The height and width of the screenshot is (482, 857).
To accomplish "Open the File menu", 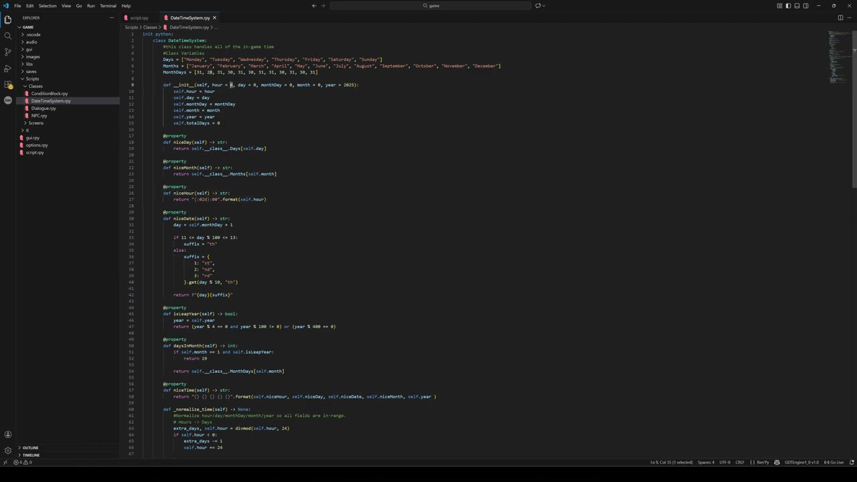I will pos(17,6).
